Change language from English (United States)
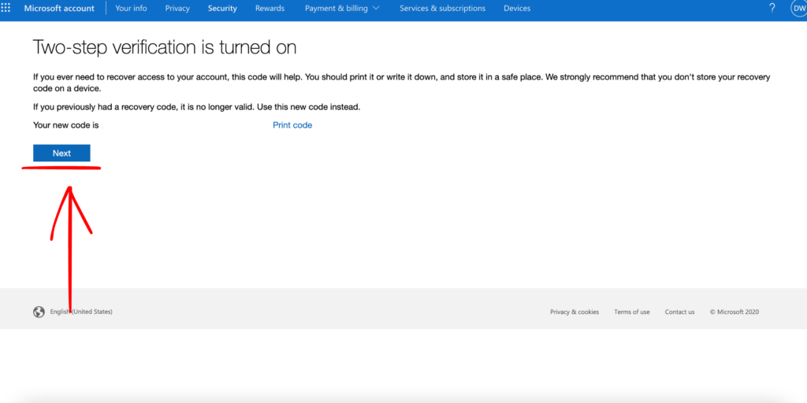This screenshot has width=807, height=403. [x=81, y=312]
